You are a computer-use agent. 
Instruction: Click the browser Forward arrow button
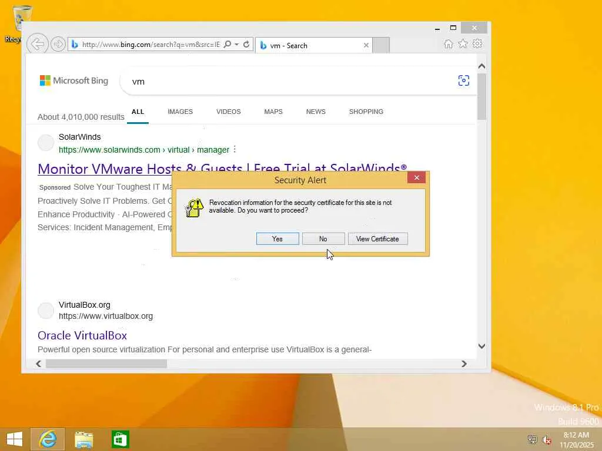58,44
